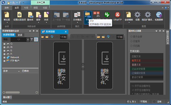Screen dimensions: 171x105
Task: Close the 文本比较 document tab
Action: [x=66, y=32]
